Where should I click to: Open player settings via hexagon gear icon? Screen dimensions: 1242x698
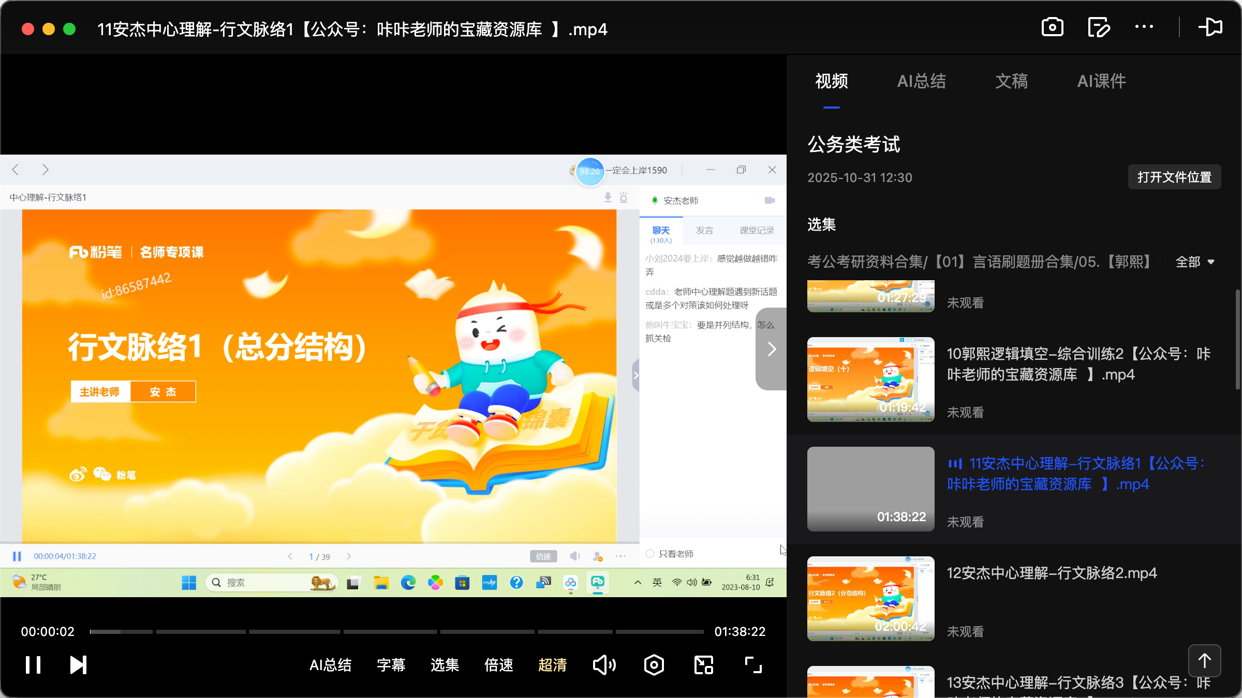[654, 664]
